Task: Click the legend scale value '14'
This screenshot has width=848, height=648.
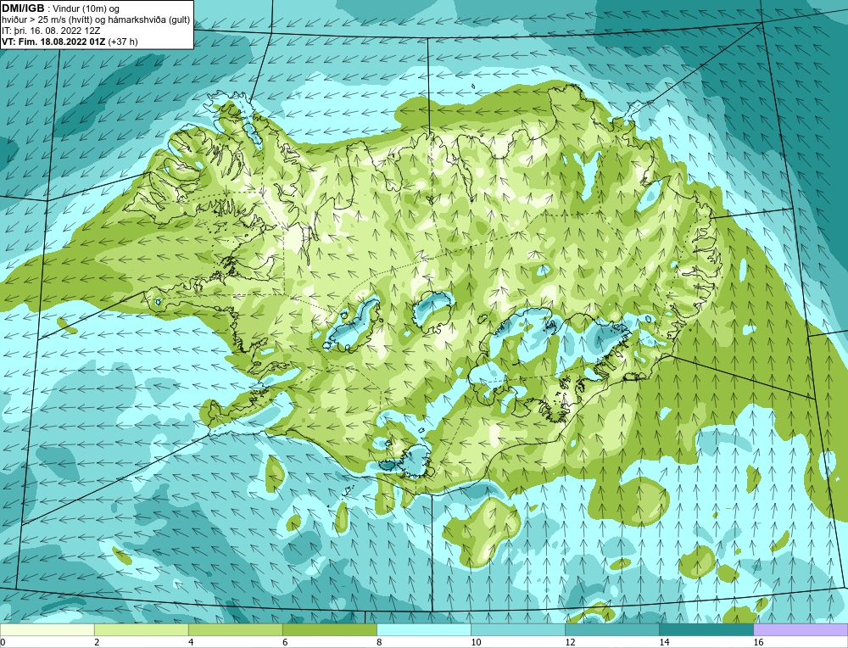Action: pos(664,642)
